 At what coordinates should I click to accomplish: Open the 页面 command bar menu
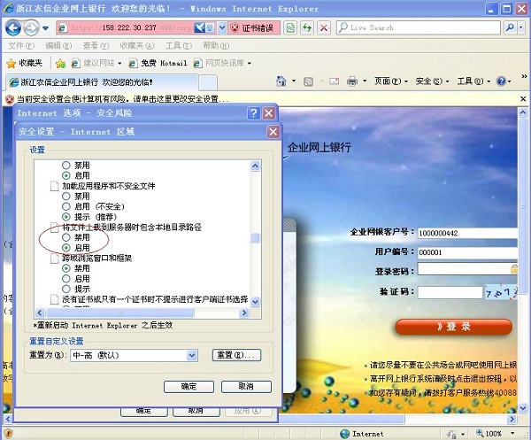391,81
